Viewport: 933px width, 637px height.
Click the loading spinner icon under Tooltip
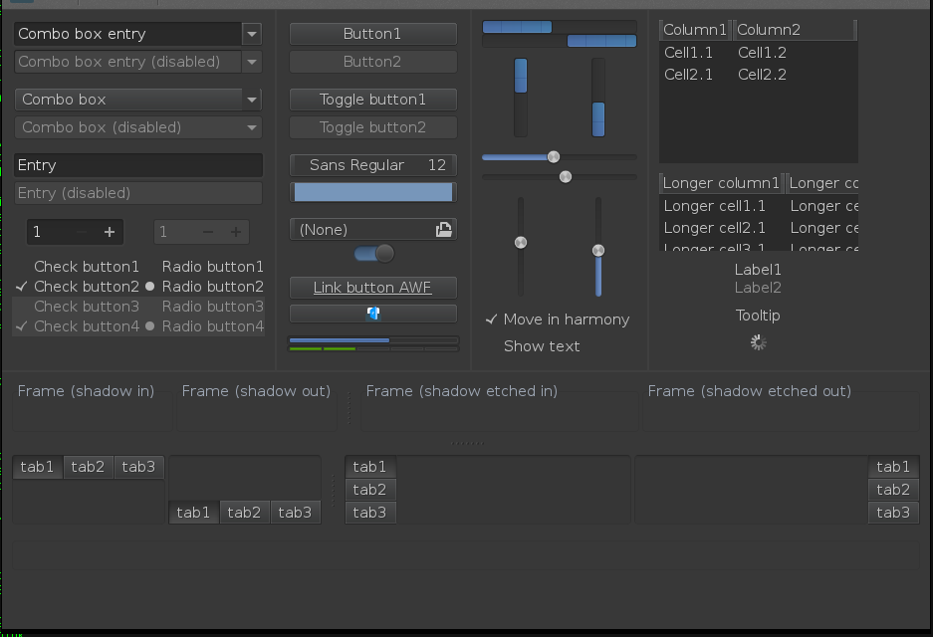pyautogui.click(x=758, y=342)
